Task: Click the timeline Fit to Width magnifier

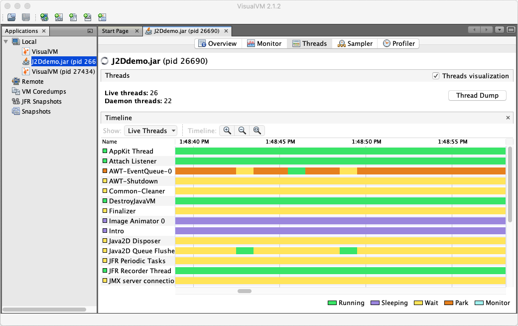Action: tap(257, 131)
